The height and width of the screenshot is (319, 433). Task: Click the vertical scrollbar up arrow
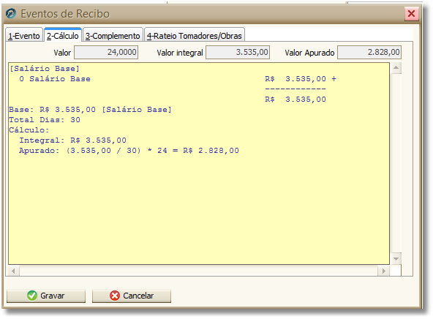[x=396, y=67]
